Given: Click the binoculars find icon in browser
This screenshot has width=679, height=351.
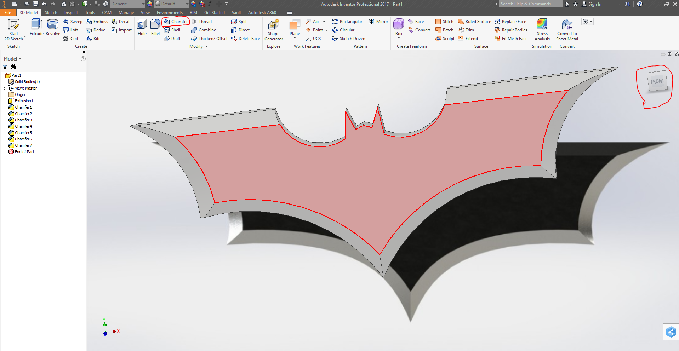Looking at the screenshot, I should (x=13, y=67).
